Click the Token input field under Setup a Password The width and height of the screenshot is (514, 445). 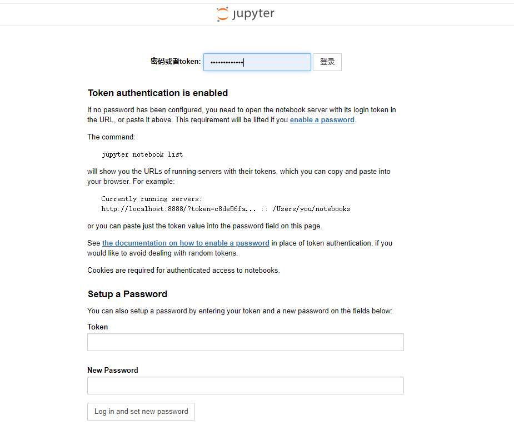pos(246,342)
